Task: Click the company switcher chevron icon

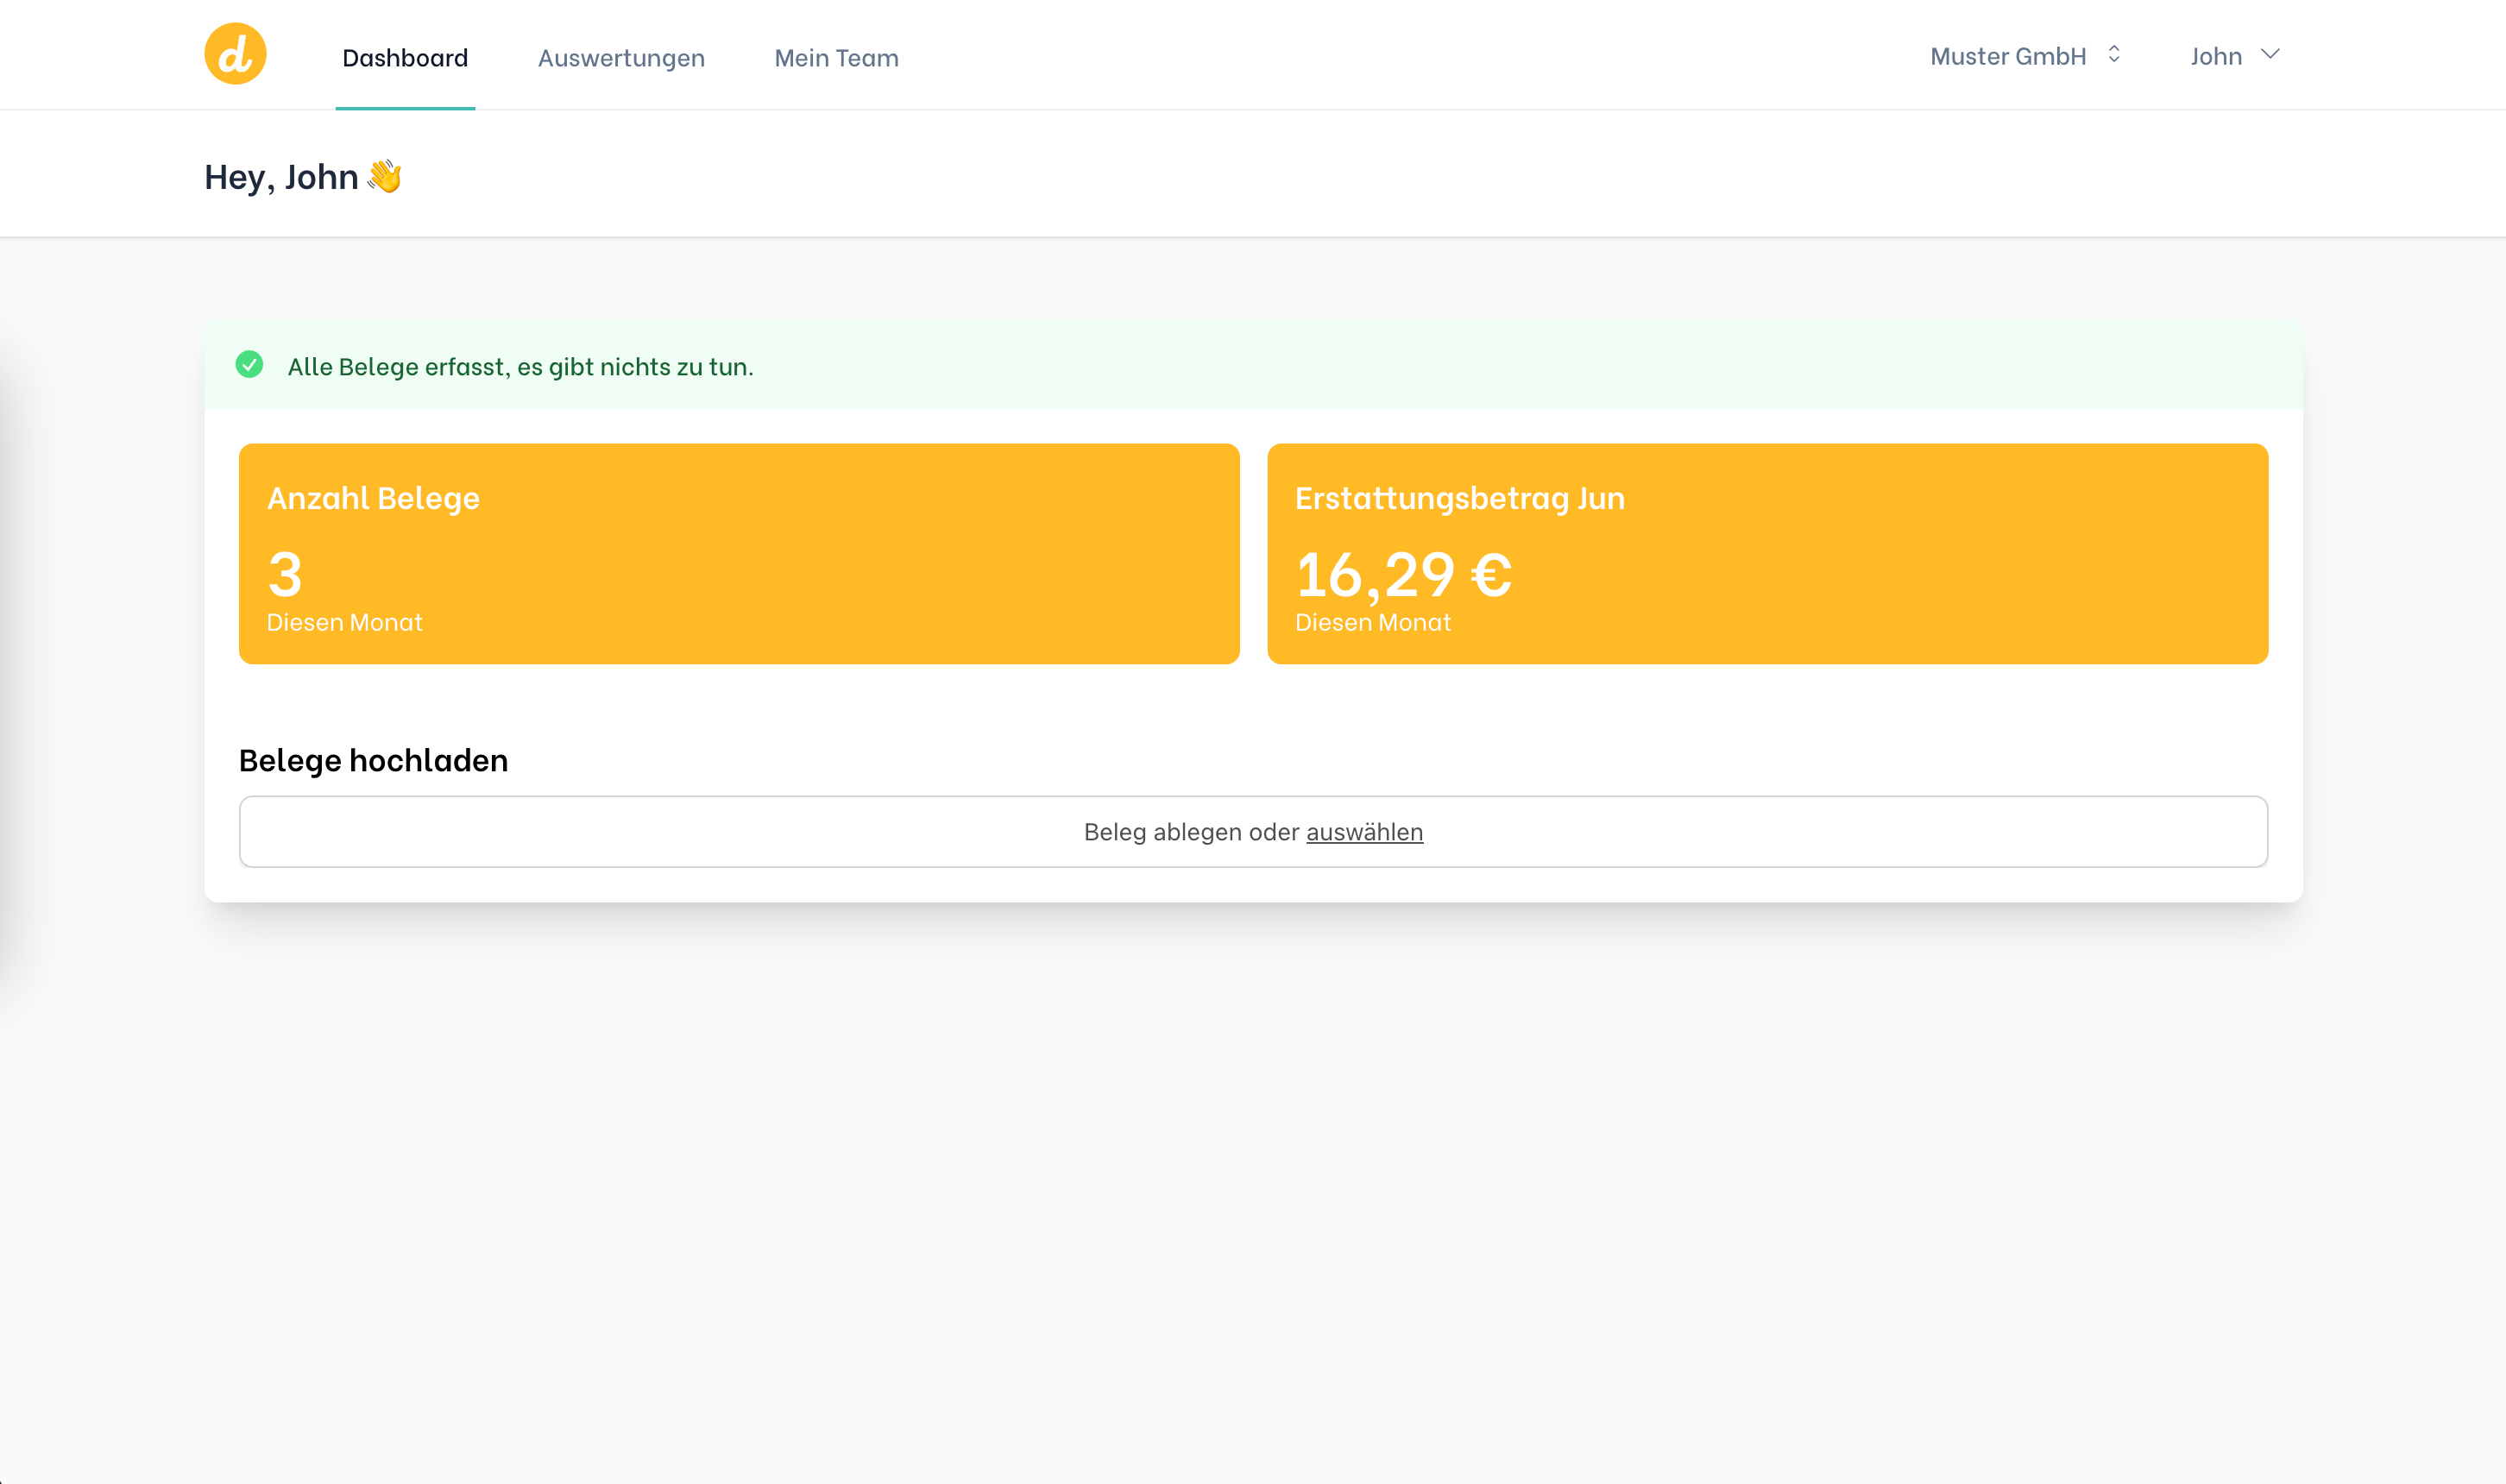Action: [2113, 55]
